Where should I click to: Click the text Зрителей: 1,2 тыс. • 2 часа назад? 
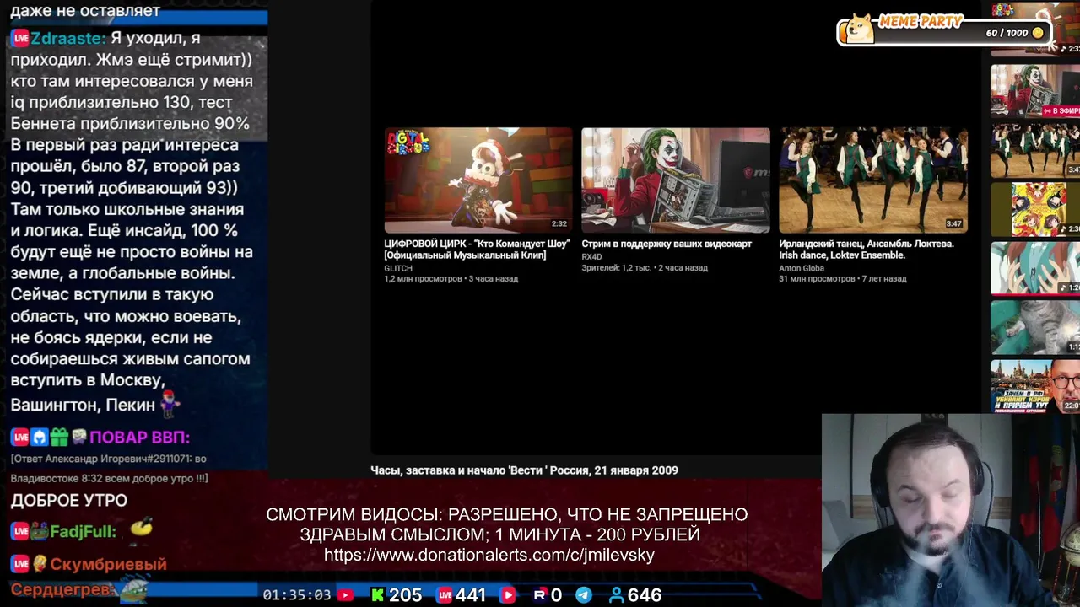tap(645, 268)
